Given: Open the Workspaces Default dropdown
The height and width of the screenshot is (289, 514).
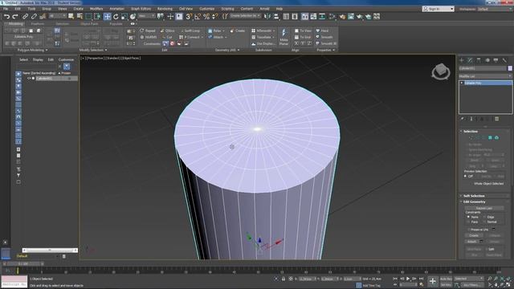Looking at the screenshot, I should click(495, 9).
